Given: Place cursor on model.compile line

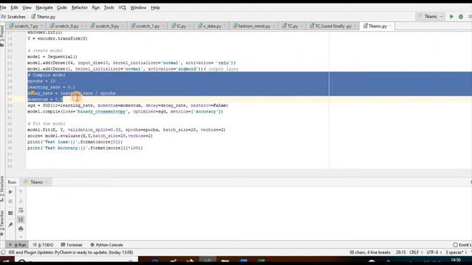Looking at the screenshot, I should [125, 111].
